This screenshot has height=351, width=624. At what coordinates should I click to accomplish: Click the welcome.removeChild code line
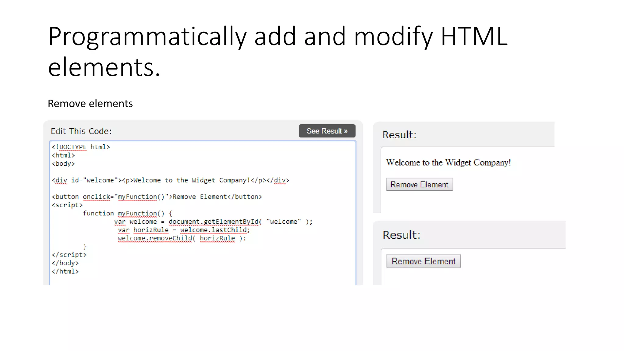click(x=182, y=238)
